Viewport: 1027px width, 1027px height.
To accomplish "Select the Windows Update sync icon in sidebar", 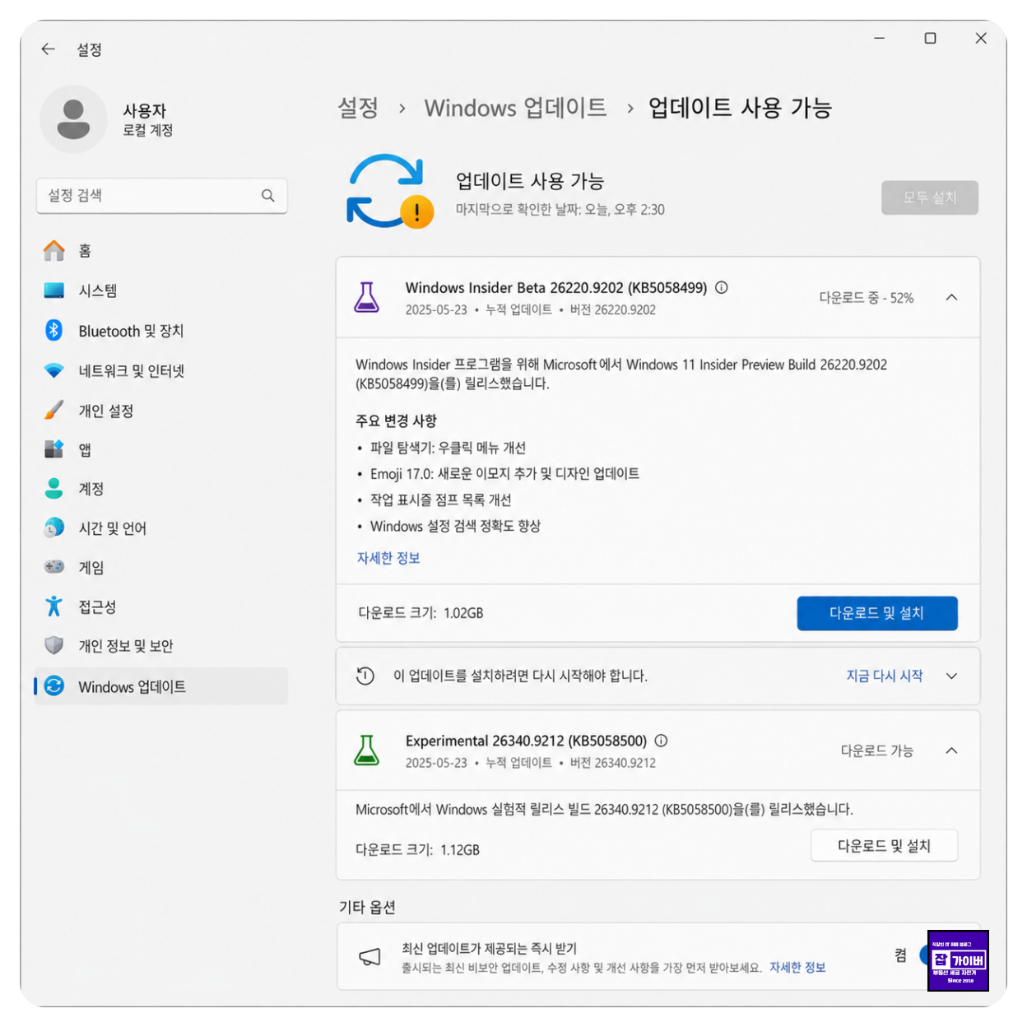I will coord(54,685).
